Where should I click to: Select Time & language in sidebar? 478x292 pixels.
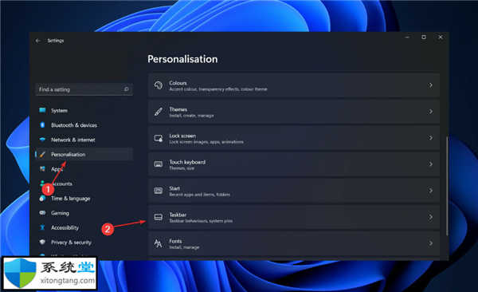pos(84,199)
